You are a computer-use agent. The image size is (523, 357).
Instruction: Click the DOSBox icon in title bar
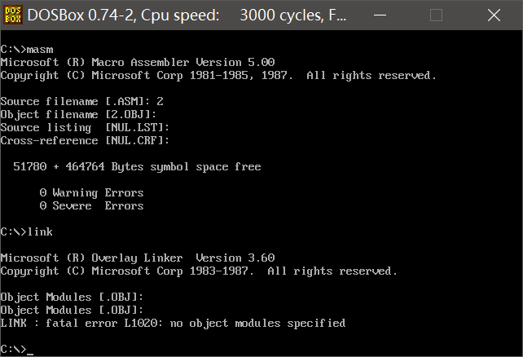pyautogui.click(x=14, y=15)
